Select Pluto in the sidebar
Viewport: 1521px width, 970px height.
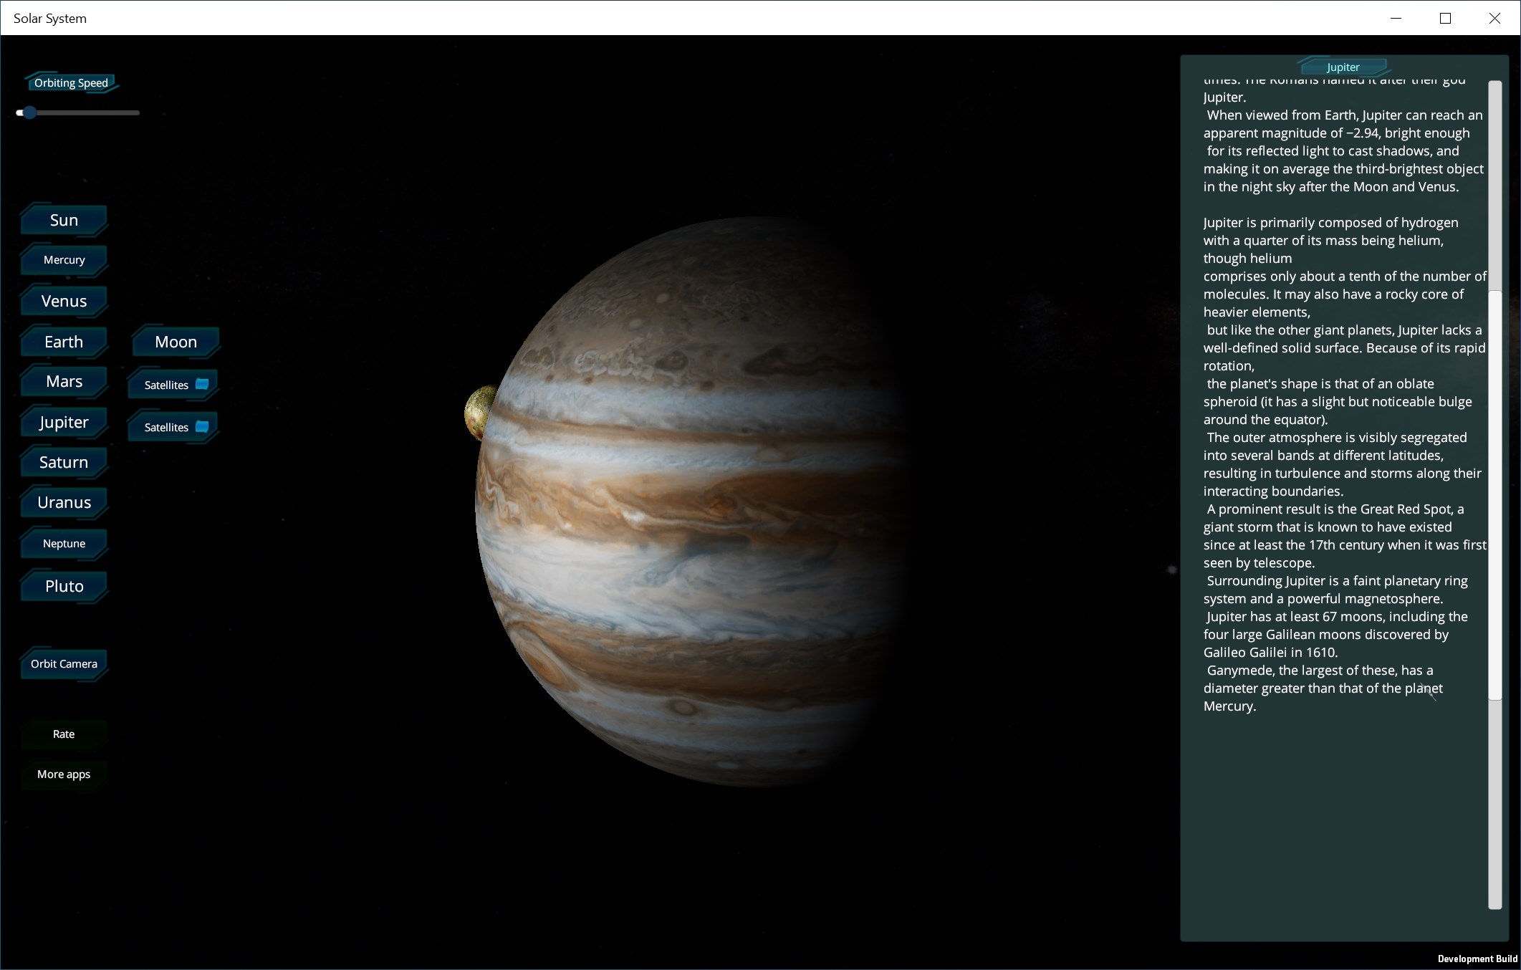point(64,586)
